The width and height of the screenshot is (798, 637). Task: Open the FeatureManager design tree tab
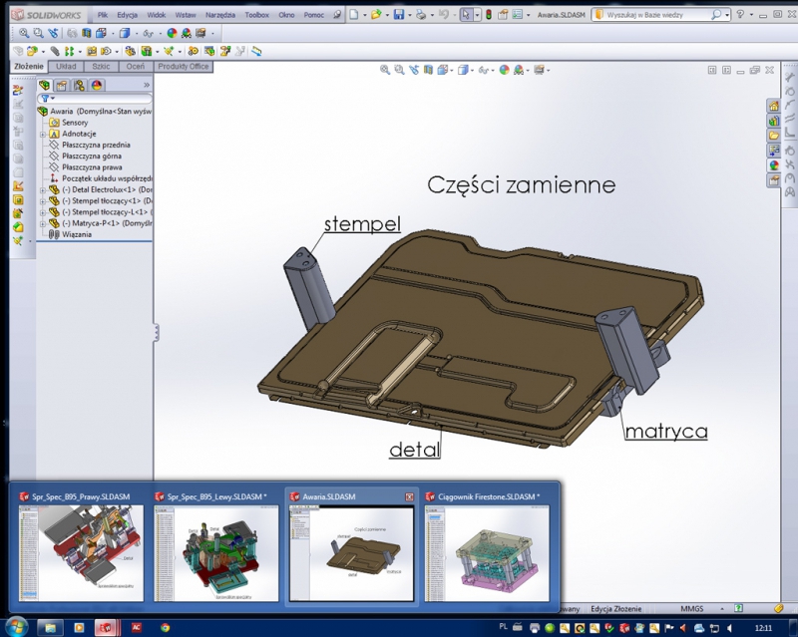[44, 86]
